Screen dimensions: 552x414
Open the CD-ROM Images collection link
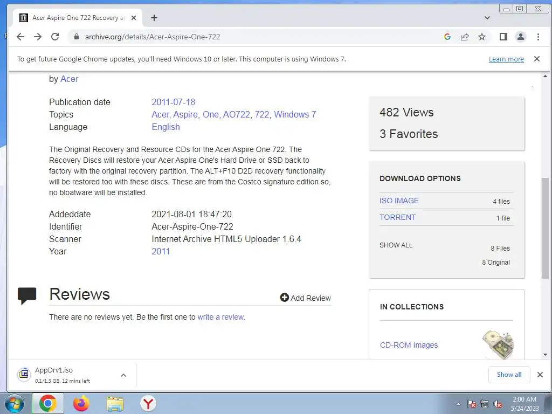click(409, 345)
